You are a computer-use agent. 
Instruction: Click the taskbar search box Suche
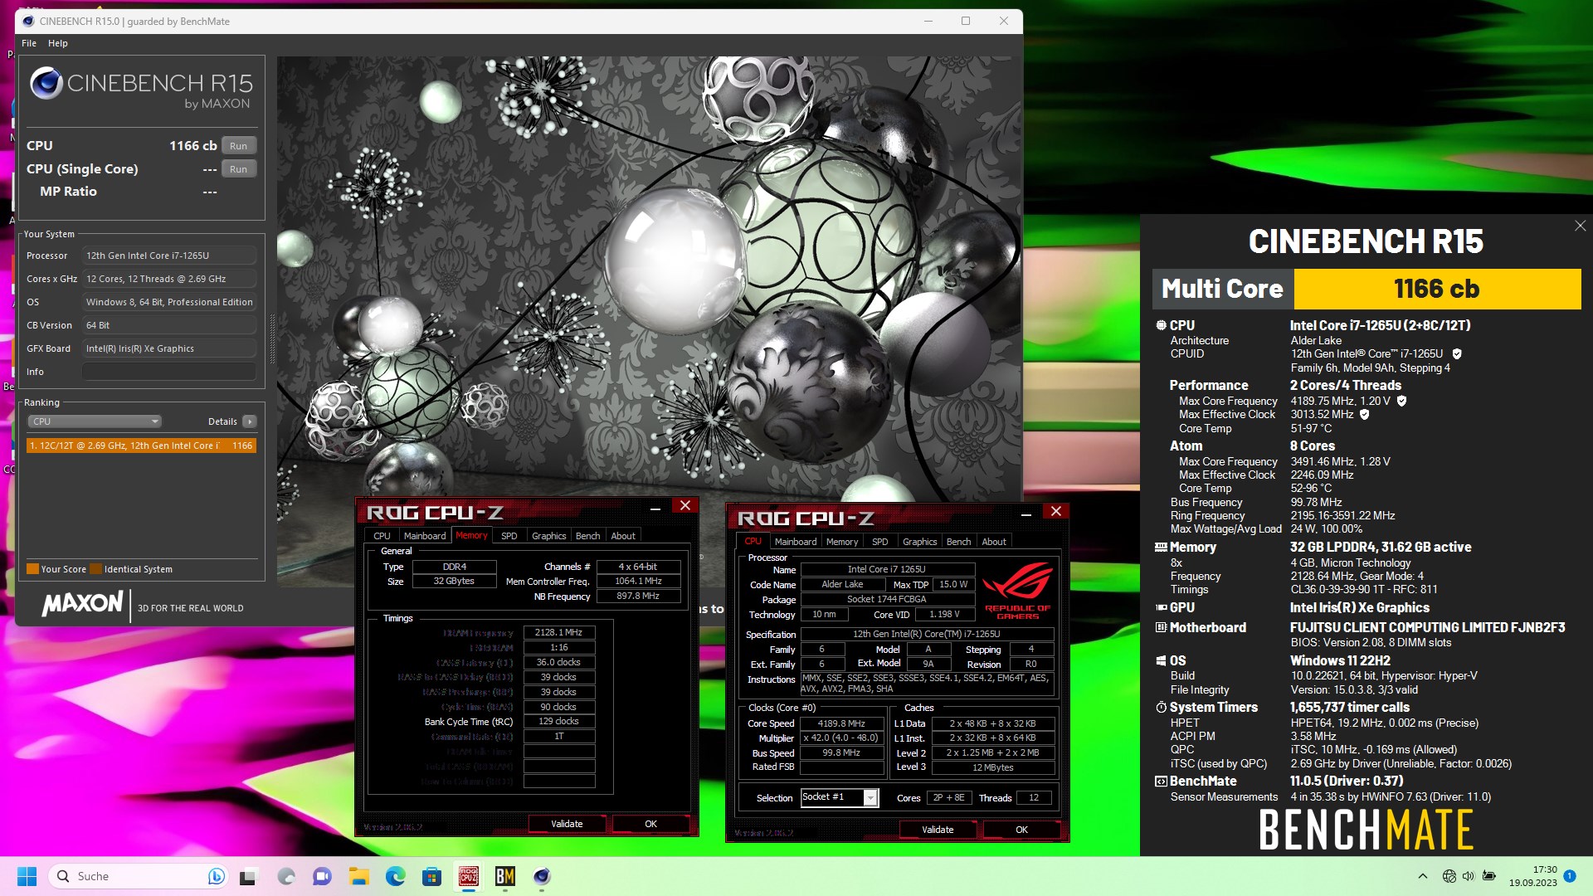point(137,876)
